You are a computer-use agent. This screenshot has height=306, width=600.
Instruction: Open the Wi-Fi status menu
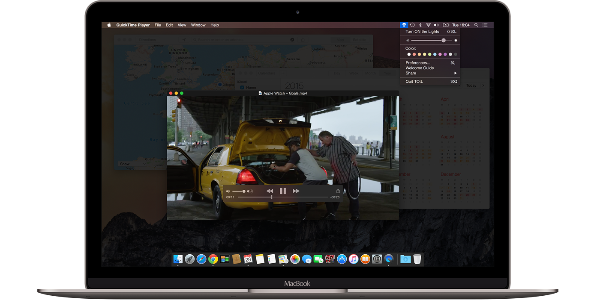click(x=428, y=25)
